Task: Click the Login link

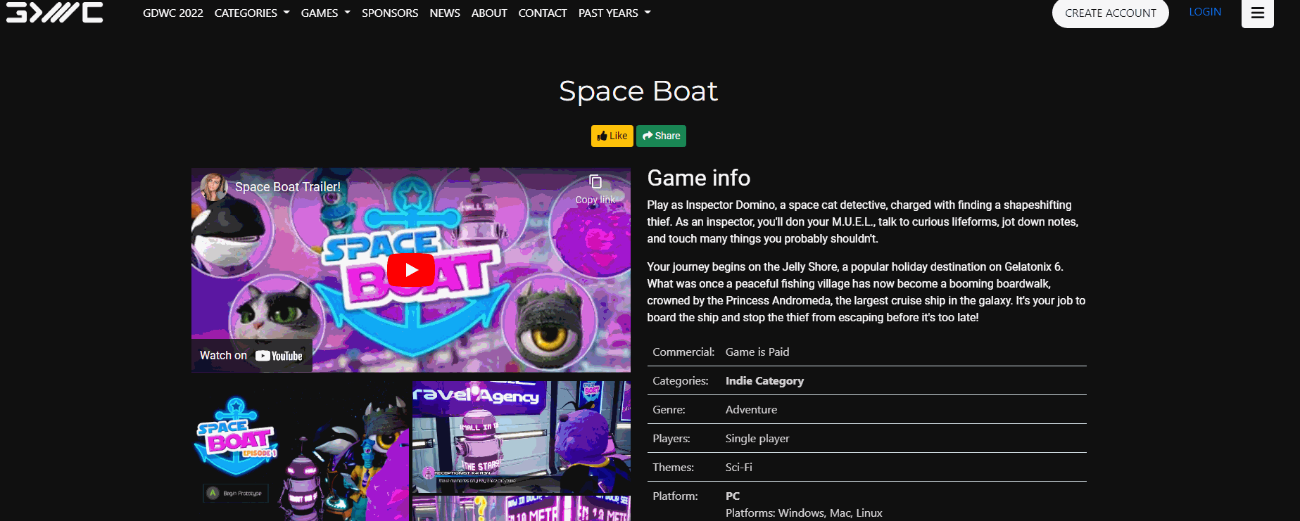Action: tap(1204, 12)
